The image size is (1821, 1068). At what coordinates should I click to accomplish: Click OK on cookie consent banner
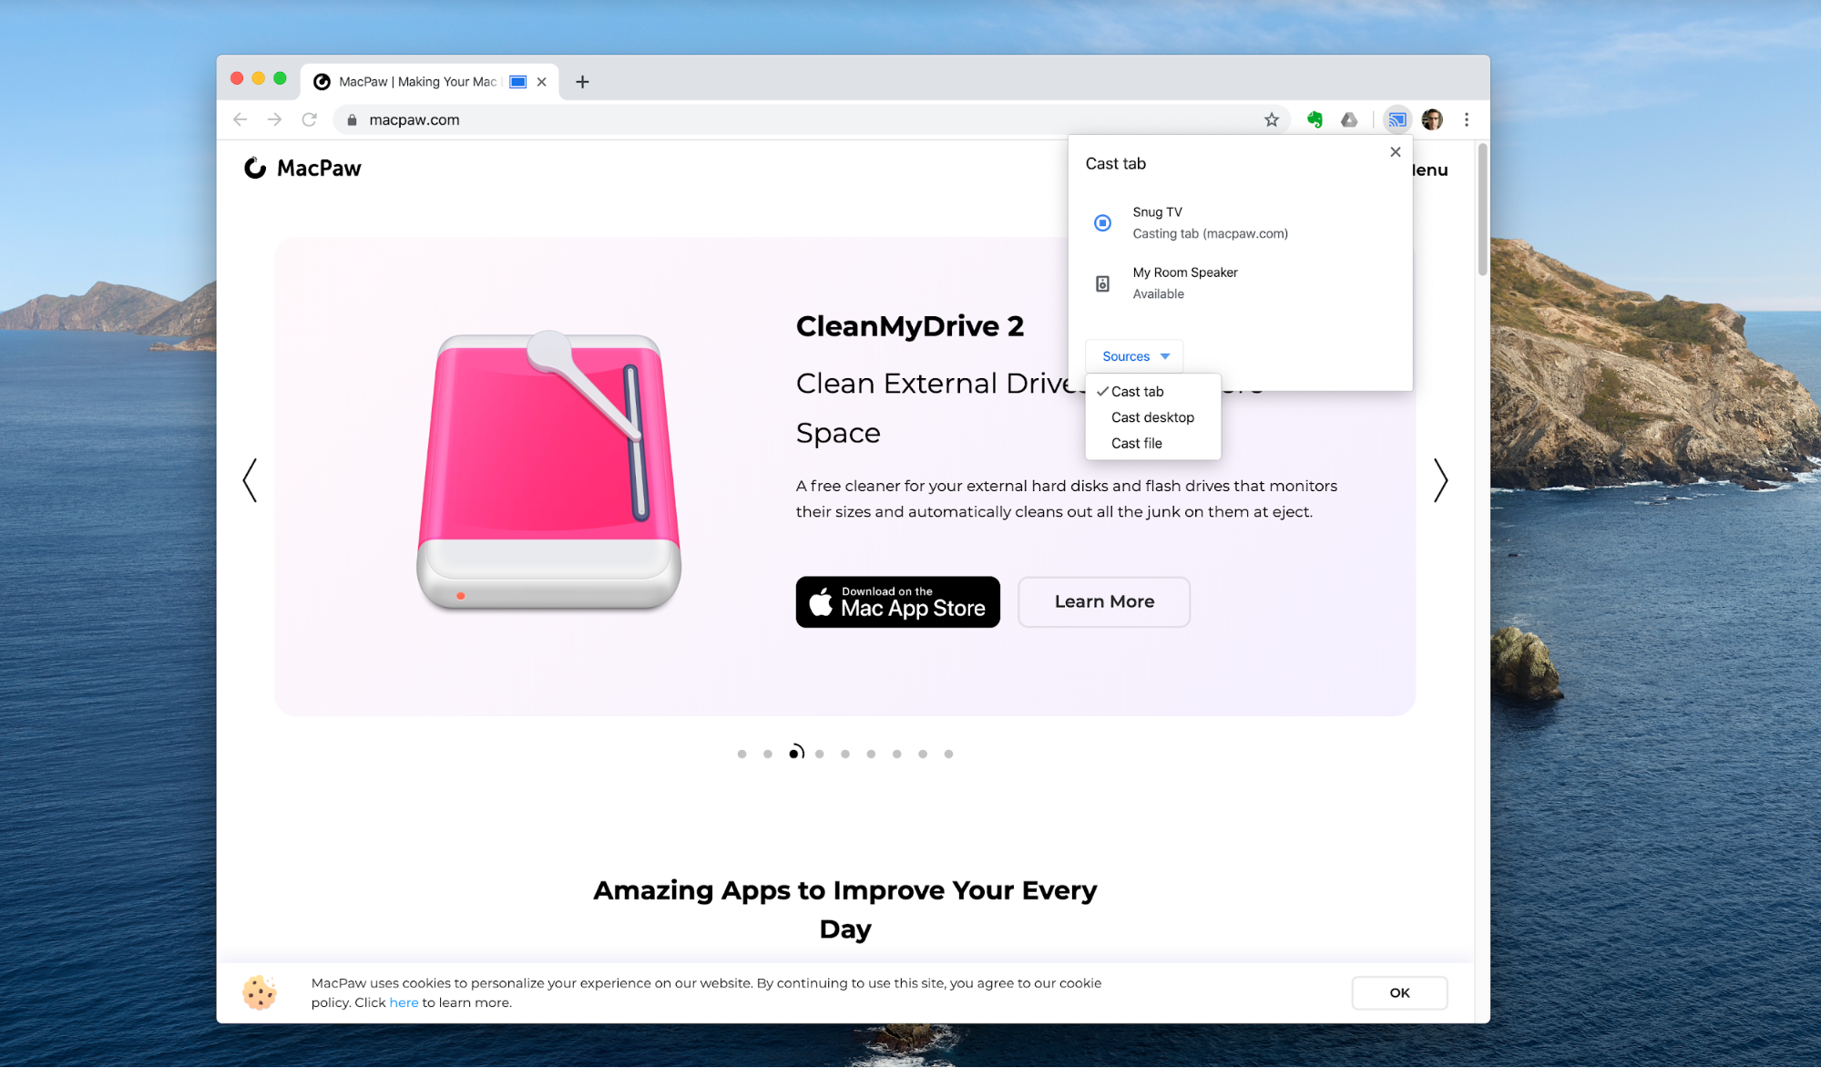pos(1396,991)
